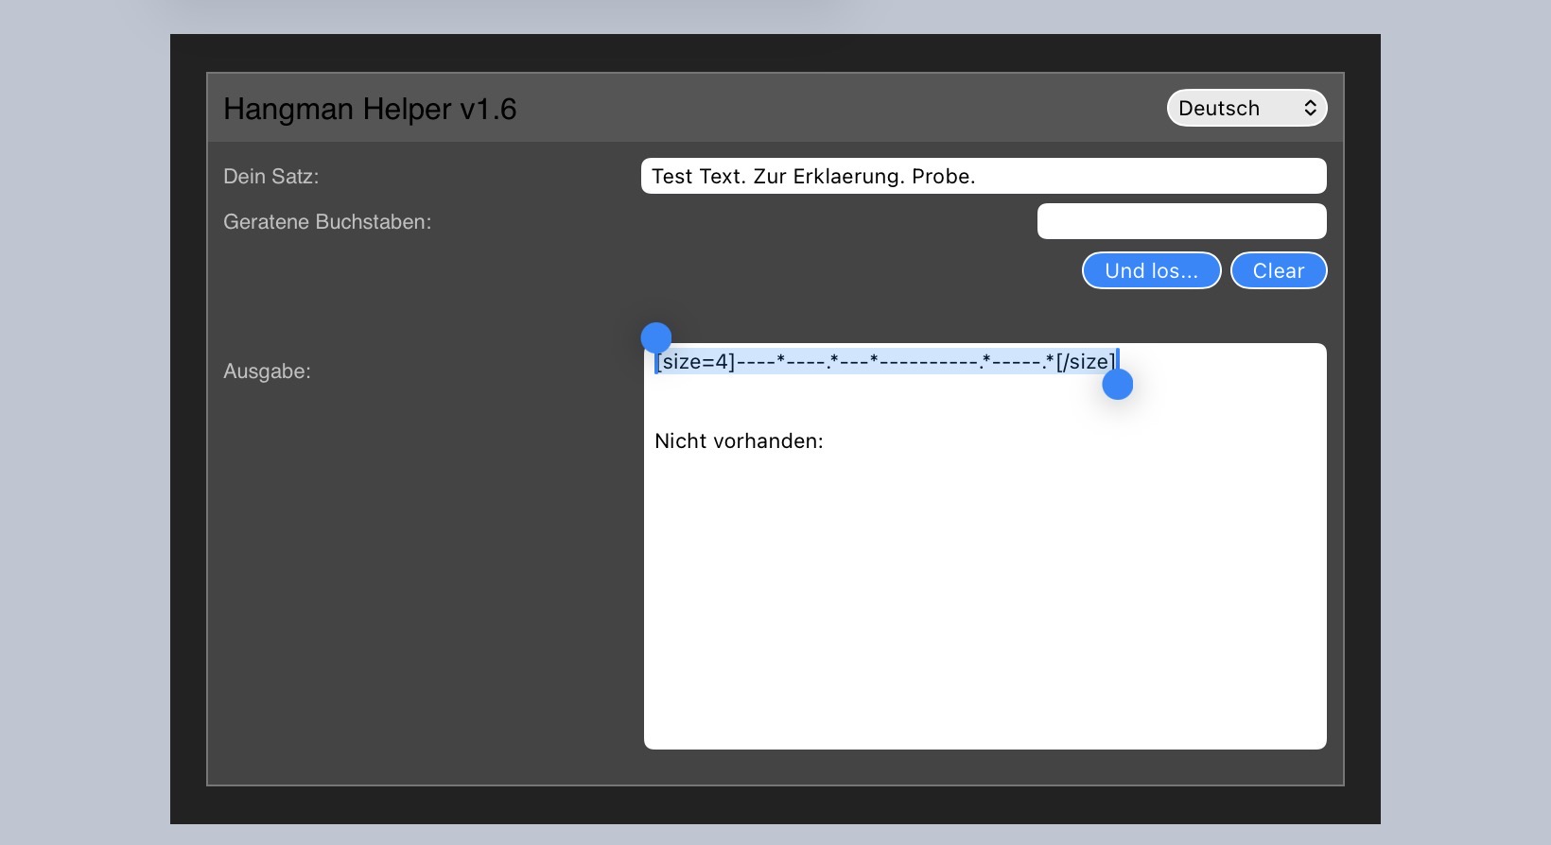Click the 'Und los...' button
This screenshot has height=845, width=1551.
[x=1152, y=270]
